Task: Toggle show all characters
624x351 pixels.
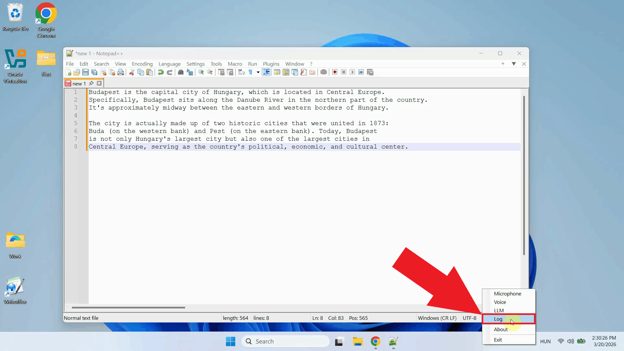Action: [x=250, y=72]
